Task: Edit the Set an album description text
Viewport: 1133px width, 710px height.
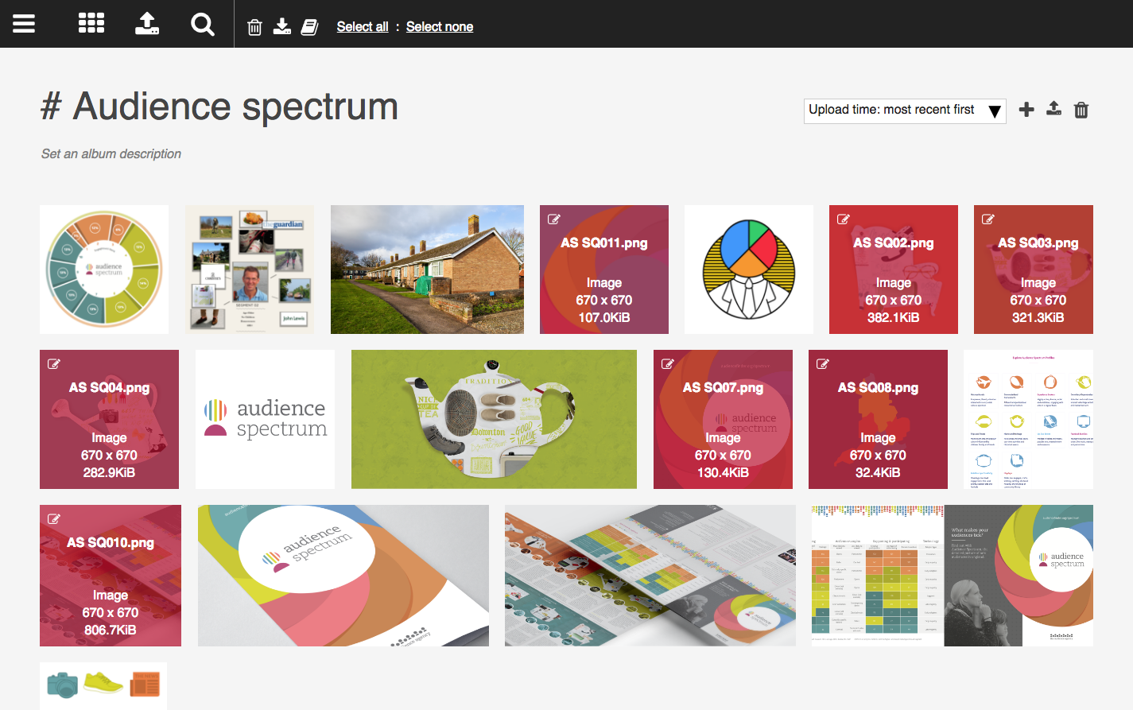Action: (111, 153)
